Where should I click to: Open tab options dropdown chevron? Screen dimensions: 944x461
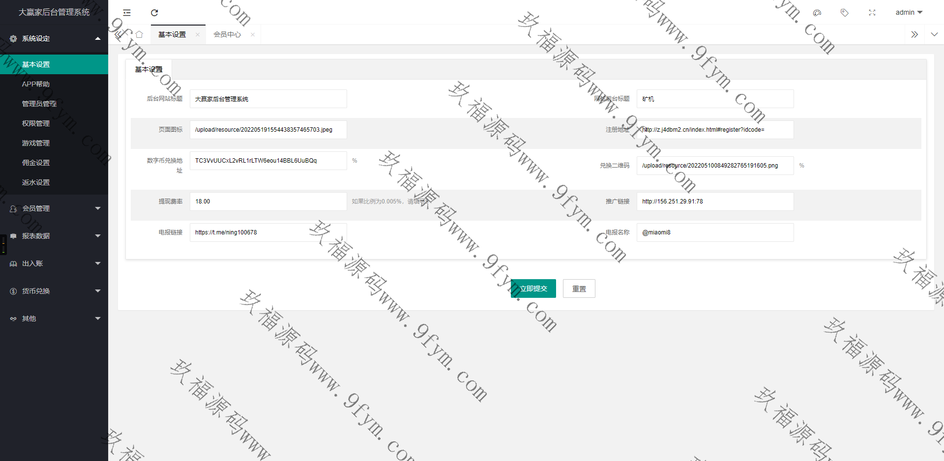[934, 34]
